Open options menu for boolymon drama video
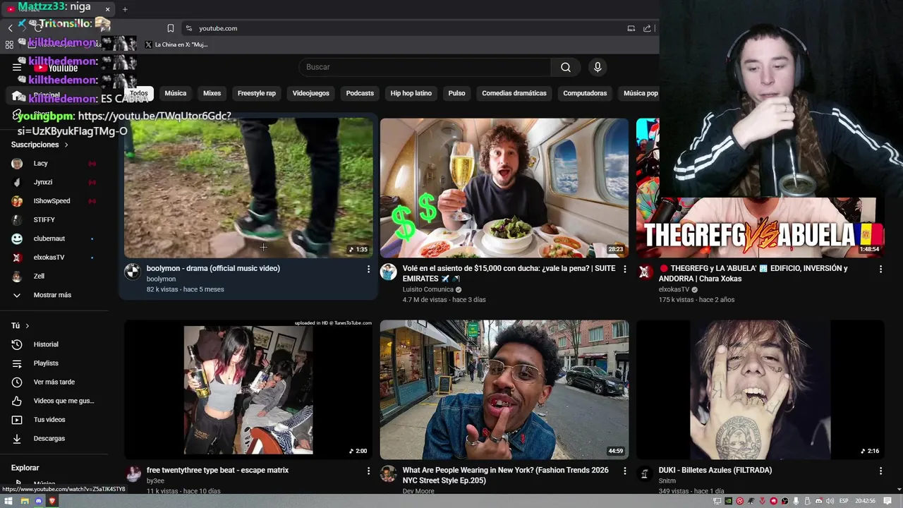 368,269
